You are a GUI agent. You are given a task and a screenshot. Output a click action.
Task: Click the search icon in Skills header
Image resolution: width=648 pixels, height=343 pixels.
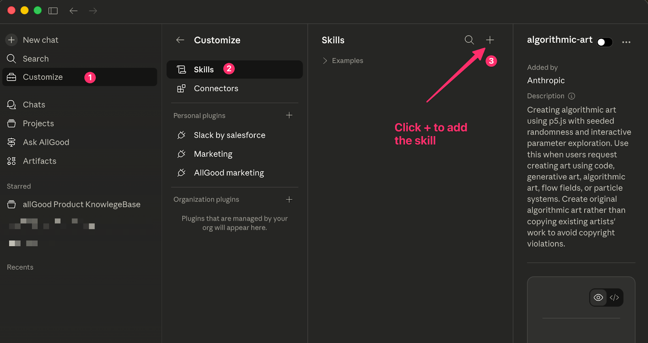coord(469,40)
